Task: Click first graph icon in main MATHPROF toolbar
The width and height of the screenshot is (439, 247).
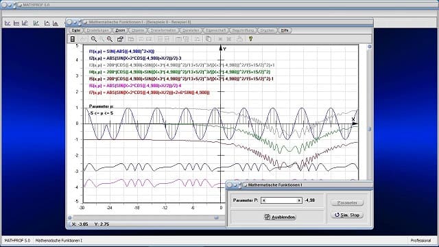Action: tap(8, 23)
